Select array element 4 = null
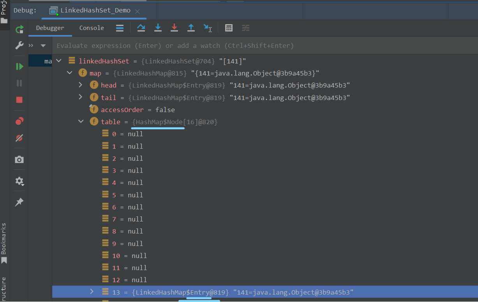The image size is (478, 302). [x=265, y=183]
